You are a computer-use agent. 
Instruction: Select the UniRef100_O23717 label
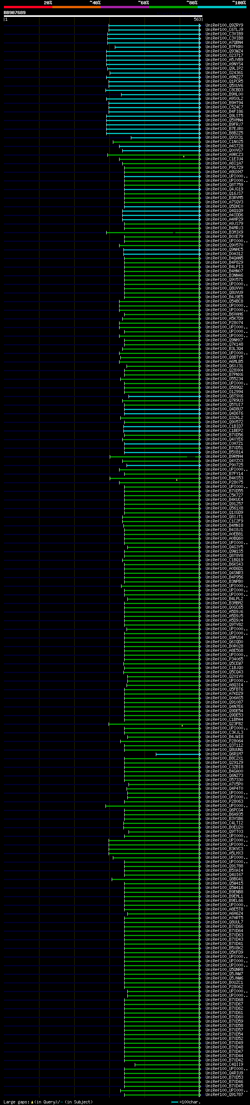[x=224, y=55]
